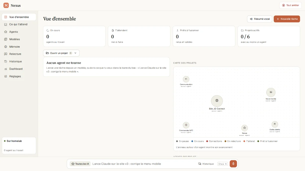
Task: Select the Nexus project node on map
Action: click(245, 128)
